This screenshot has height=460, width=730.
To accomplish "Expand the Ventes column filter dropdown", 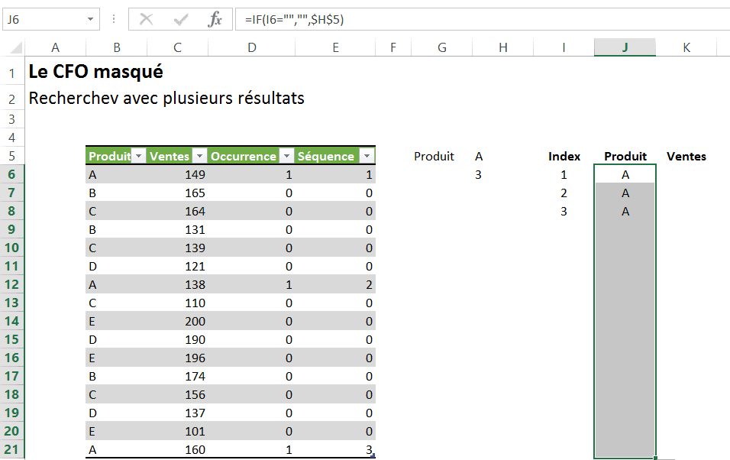I will tap(199, 157).
